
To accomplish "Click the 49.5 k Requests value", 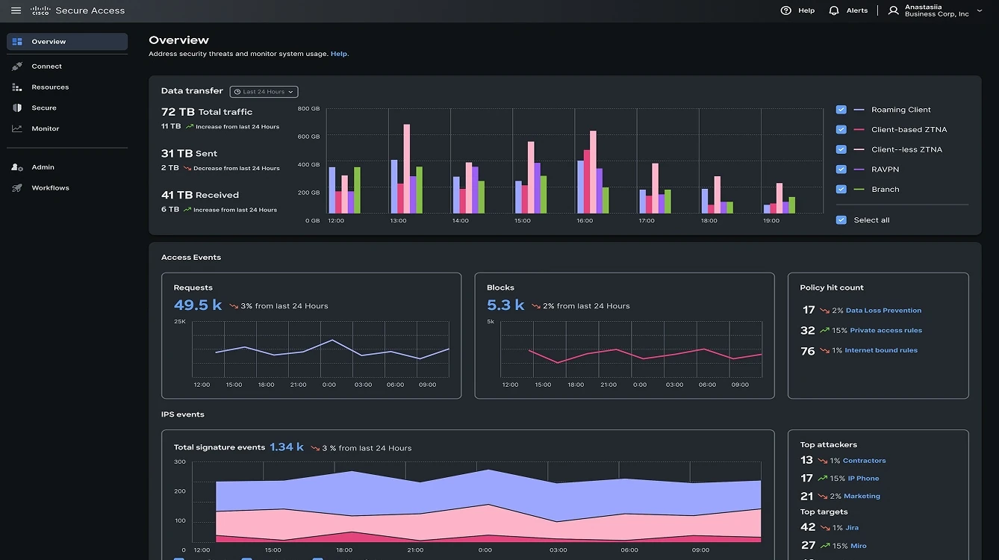I will [x=198, y=305].
